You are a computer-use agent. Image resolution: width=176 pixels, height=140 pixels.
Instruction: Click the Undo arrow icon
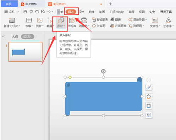coord(49,12)
